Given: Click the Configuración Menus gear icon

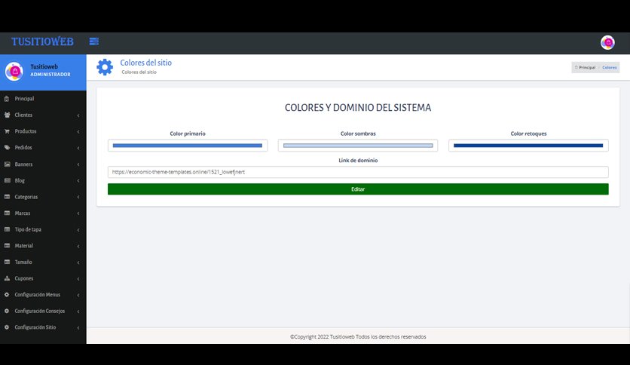Looking at the screenshot, I should point(7,295).
